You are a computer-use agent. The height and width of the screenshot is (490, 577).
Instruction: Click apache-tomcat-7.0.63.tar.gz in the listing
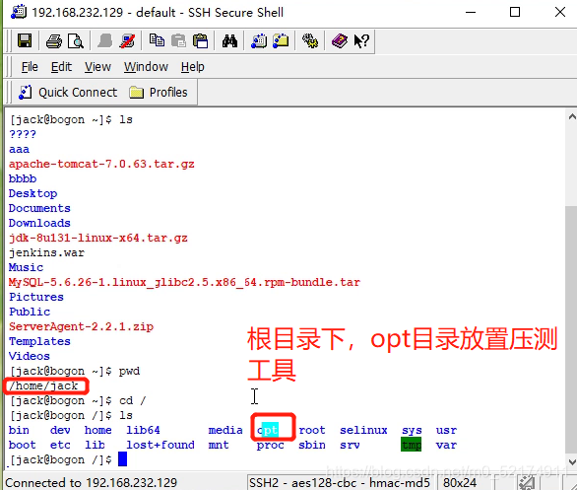[101, 164]
